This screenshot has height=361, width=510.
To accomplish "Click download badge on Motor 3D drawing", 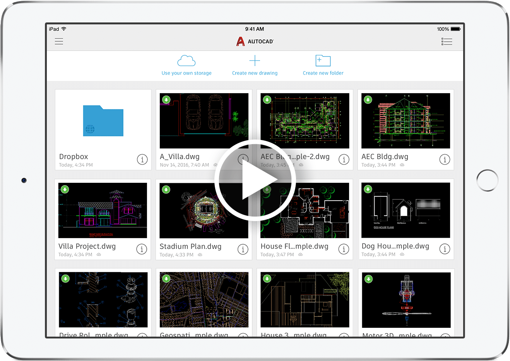I will pos(369,279).
